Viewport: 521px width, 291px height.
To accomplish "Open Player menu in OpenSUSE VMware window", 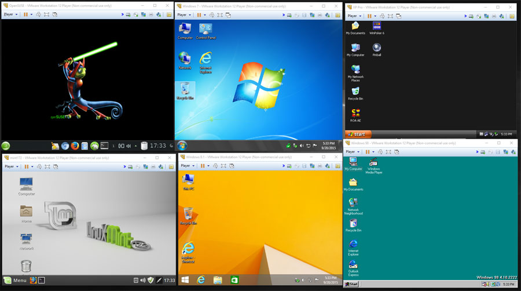I will click(10, 14).
